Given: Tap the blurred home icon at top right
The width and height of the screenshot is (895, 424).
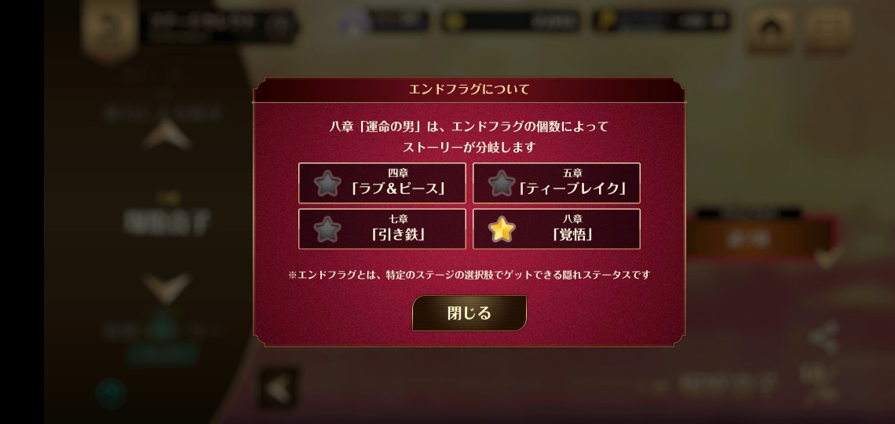Looking at the screenshot, I should (771, 28).
